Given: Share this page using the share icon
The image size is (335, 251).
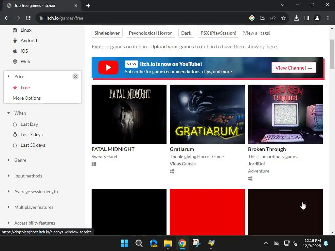Looking at the screenshot, I should click(273, 18).
